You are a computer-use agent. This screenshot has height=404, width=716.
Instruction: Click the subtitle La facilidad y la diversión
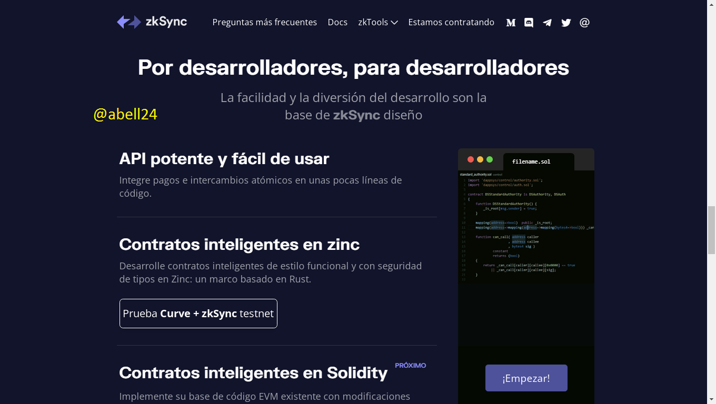(x=353, y=106)
